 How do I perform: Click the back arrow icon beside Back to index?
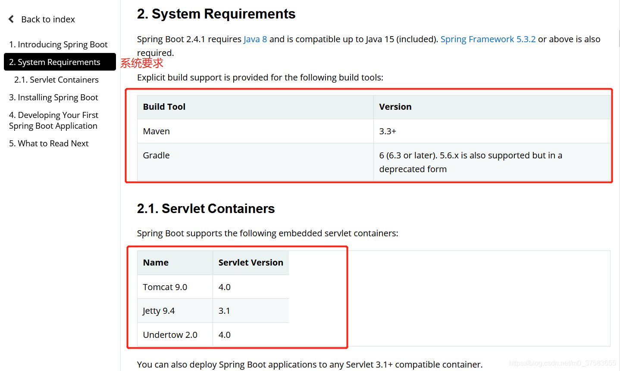pos(11,19)
